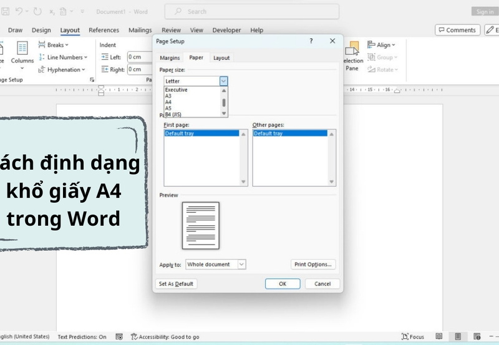The height and width of the screenshot is (345, 499).
Task: Switch to Margins tab in Page Setup
Action: [170, 58]
